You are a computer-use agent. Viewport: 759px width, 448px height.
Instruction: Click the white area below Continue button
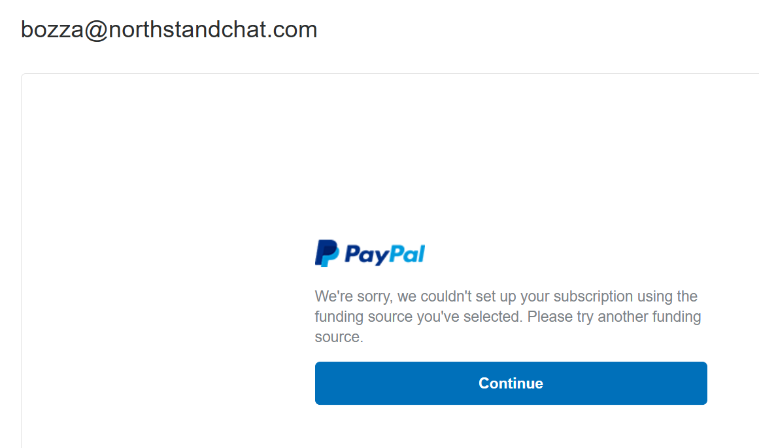point(511,426)
